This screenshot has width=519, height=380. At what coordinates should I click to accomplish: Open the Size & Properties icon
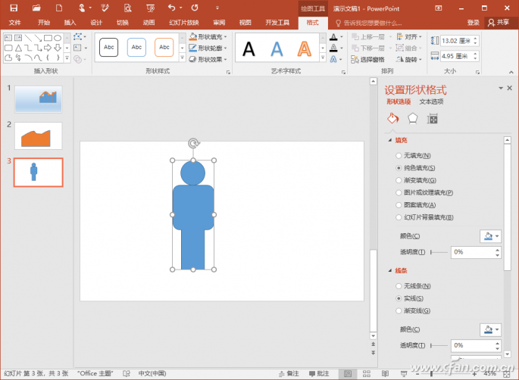coord(433,118)
